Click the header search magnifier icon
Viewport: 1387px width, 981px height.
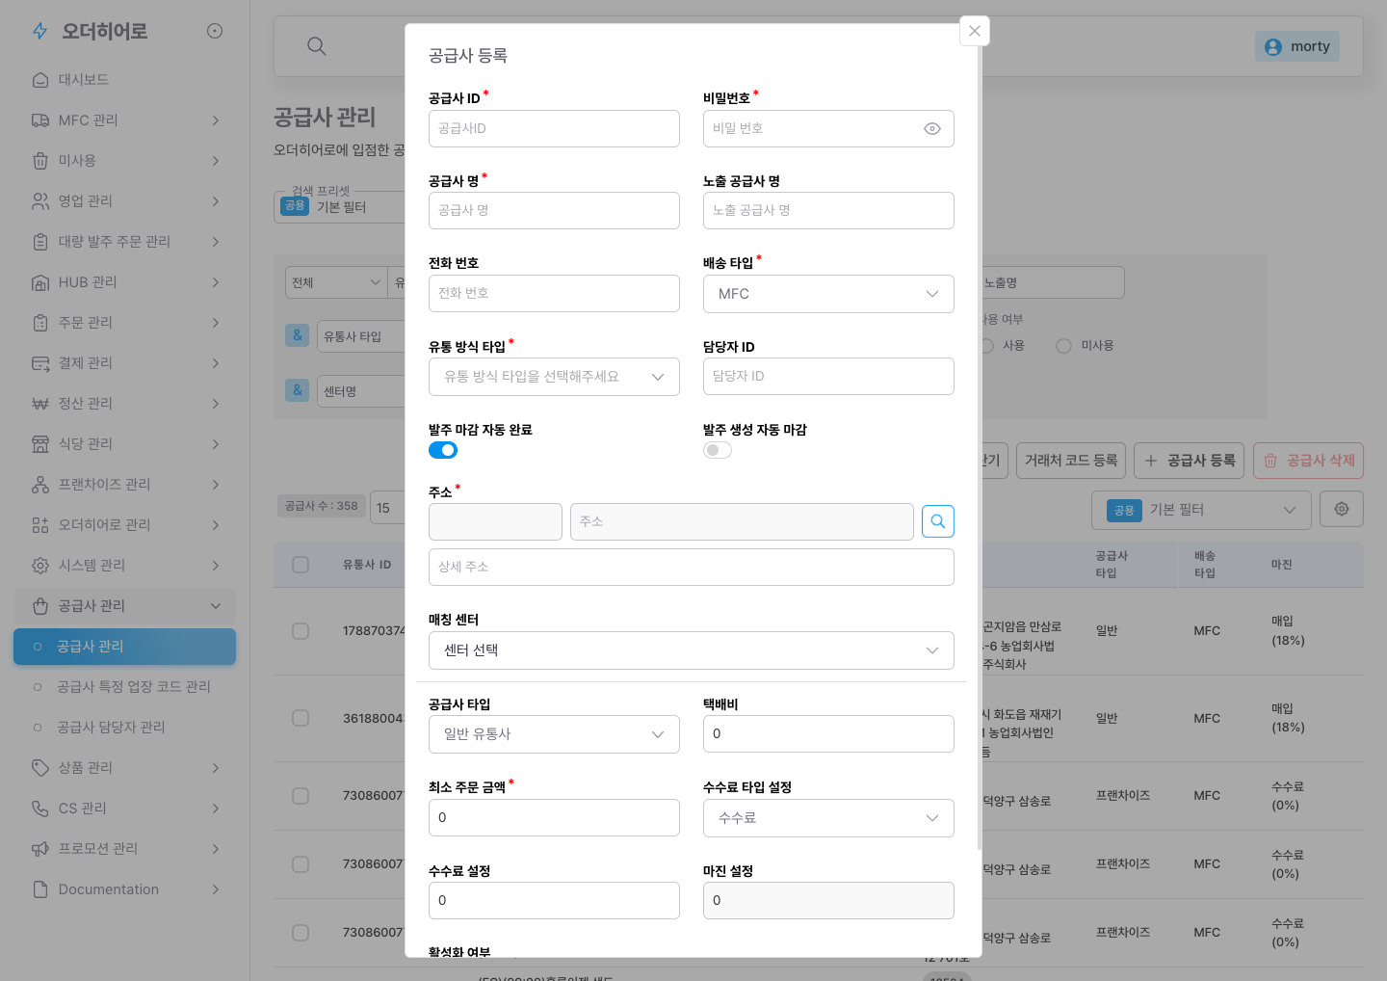pyautogui.click(x=317, y=46)
